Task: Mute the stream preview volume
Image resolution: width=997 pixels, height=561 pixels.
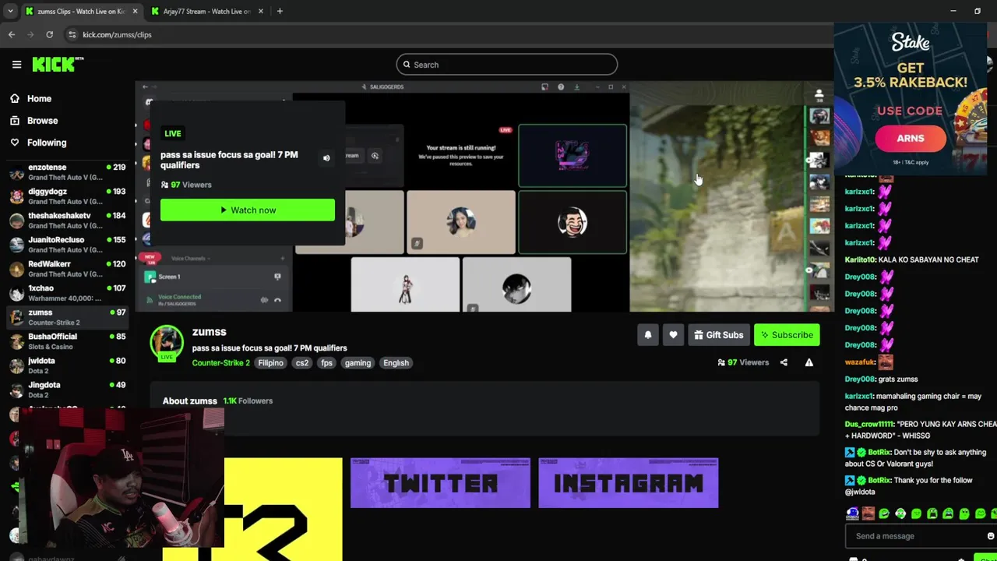Action: pyautogui.click(x=326, y=158)
